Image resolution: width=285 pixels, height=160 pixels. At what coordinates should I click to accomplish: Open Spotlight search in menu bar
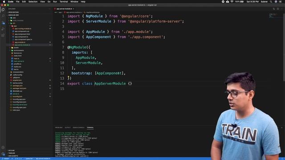pos(271,2)
